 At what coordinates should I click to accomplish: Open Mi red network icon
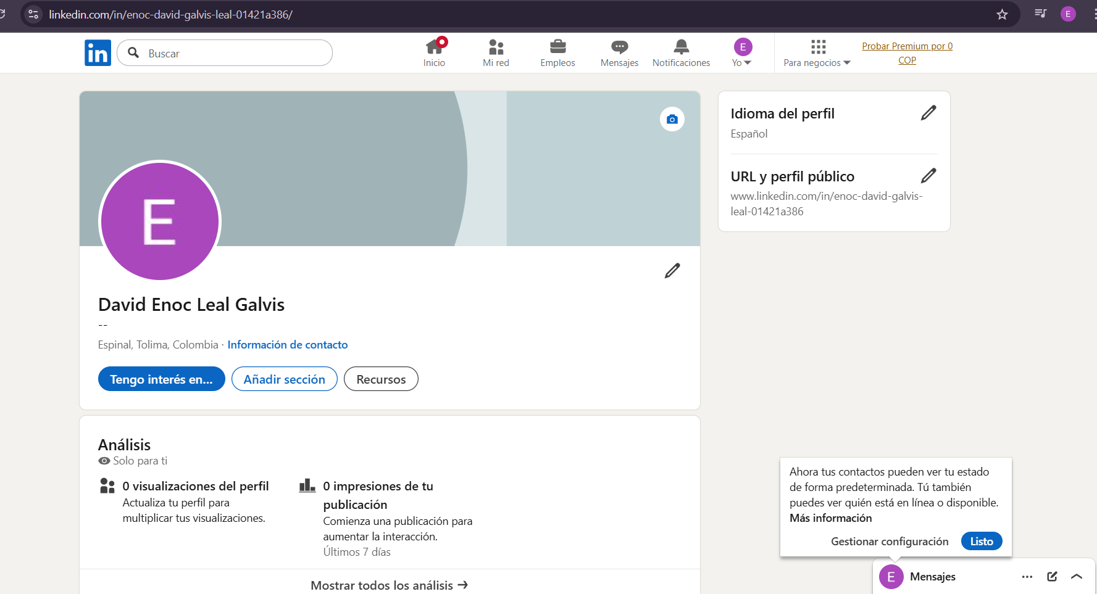click(496, 53)
